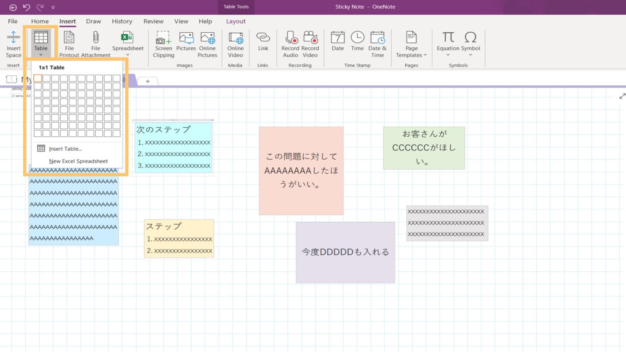
Task: Open the Quick Access Toolbar customize menu
Action: 53,7
